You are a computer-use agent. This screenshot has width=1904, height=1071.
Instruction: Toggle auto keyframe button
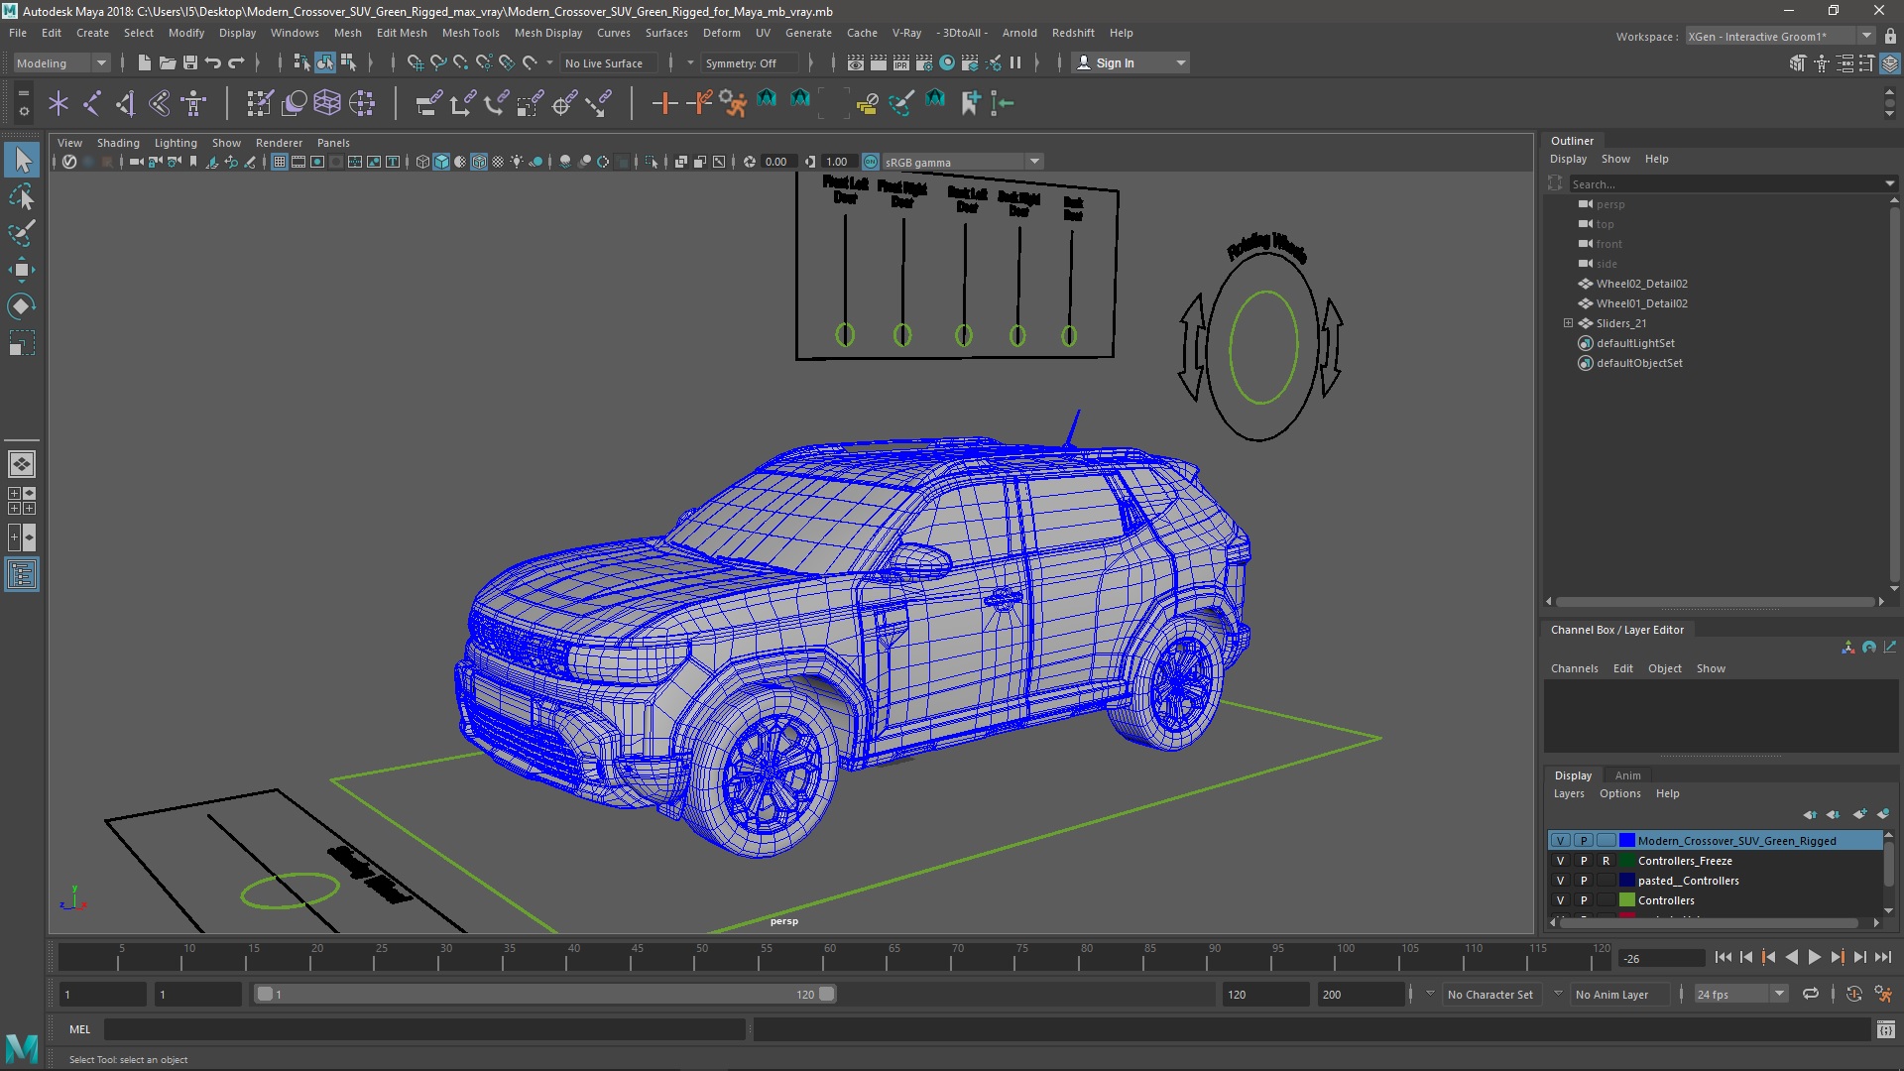[x=1853, y=994]
